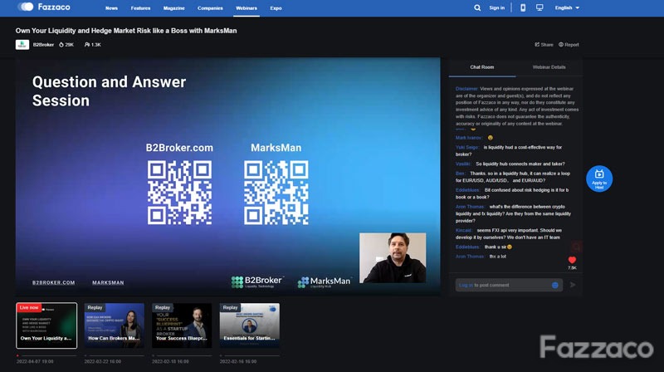Click the red heart like icon
Screen dimensions: 664x372
click(572, 260)
